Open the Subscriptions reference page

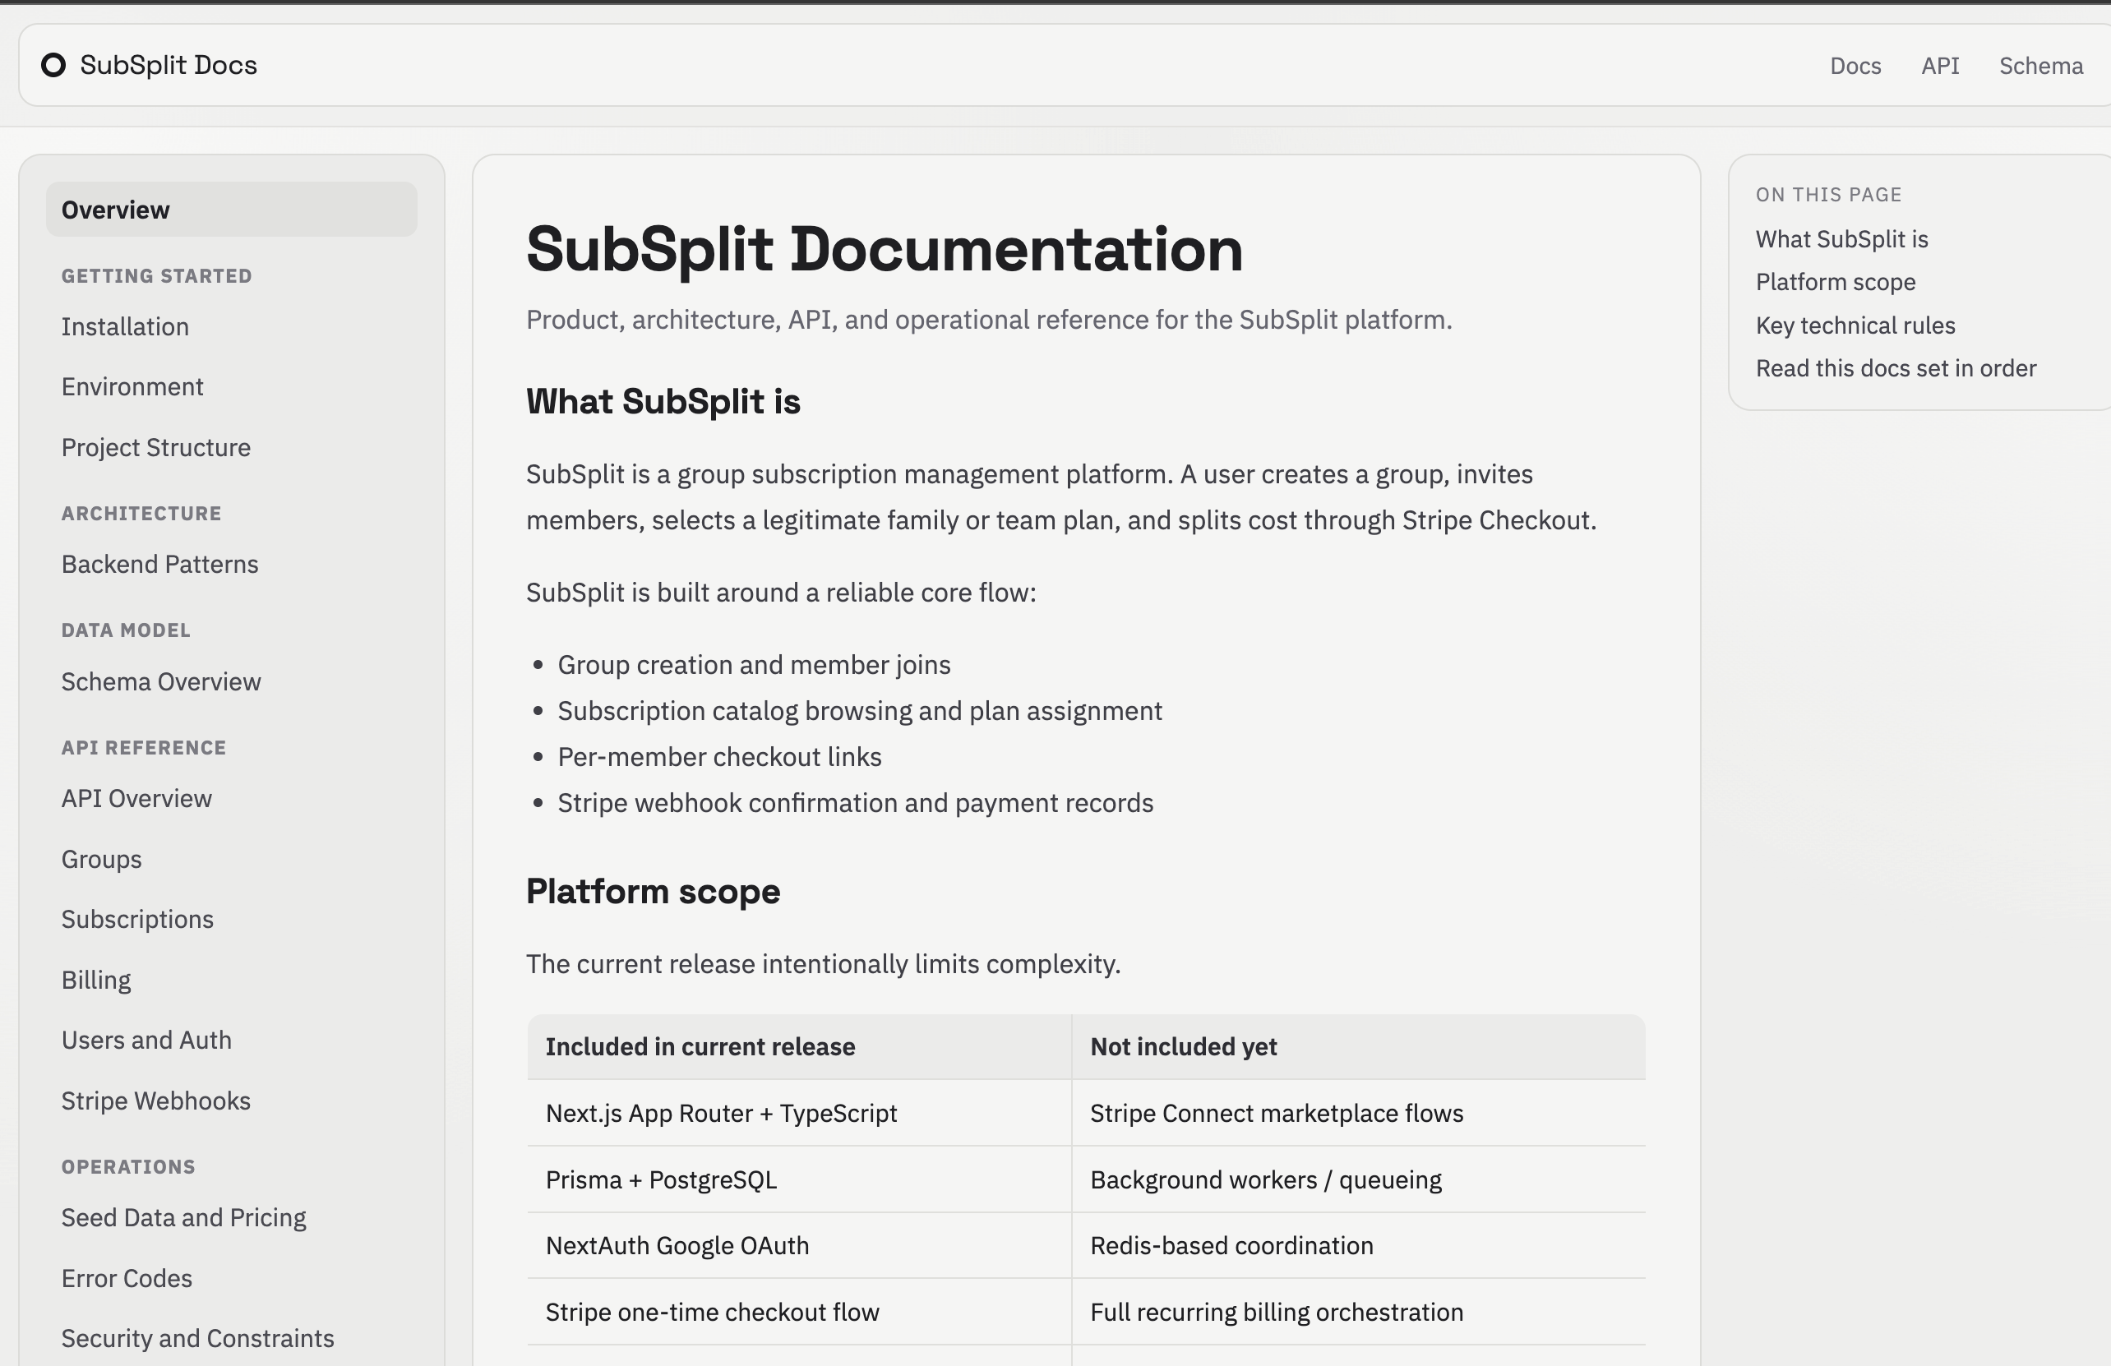pyautogui.click(x=137, y=919)
